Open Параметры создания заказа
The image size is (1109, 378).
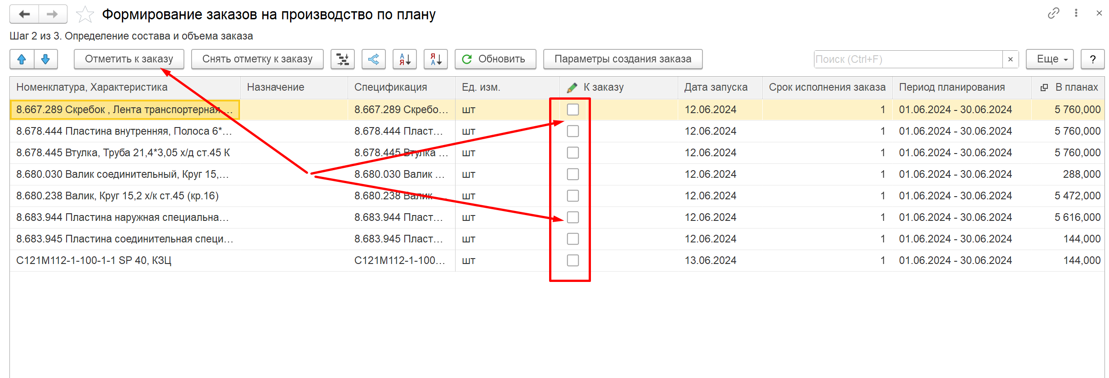pyautogui.click(x=623, y=59)
